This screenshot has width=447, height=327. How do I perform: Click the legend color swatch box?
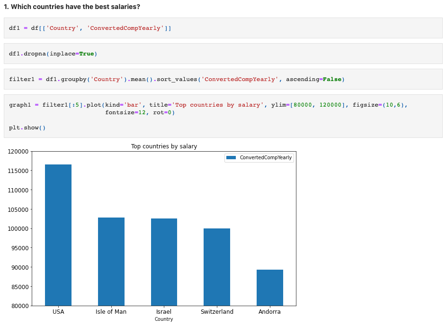231,157
